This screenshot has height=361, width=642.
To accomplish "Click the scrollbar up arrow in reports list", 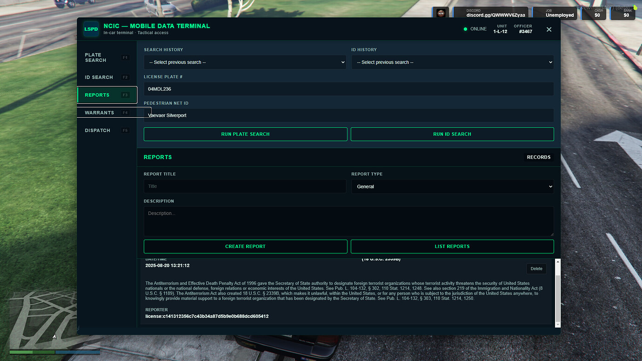I will 558,262.
